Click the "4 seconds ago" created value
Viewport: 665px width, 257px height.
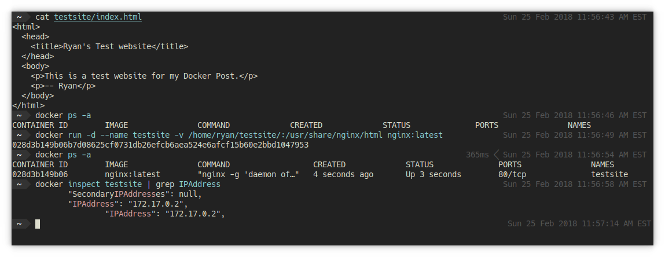(x=343, y=174)
